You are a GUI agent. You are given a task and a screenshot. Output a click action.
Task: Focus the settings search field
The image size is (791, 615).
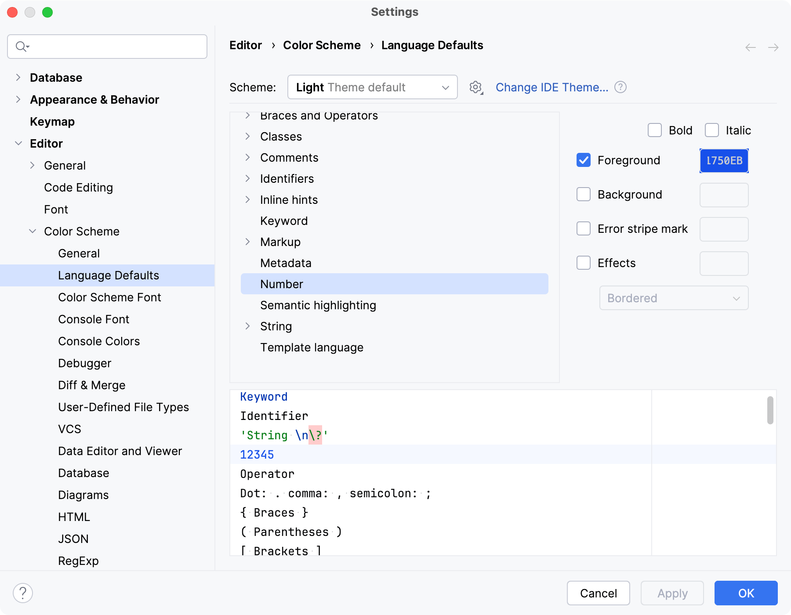pyautogui.click(x=114, y=47)
